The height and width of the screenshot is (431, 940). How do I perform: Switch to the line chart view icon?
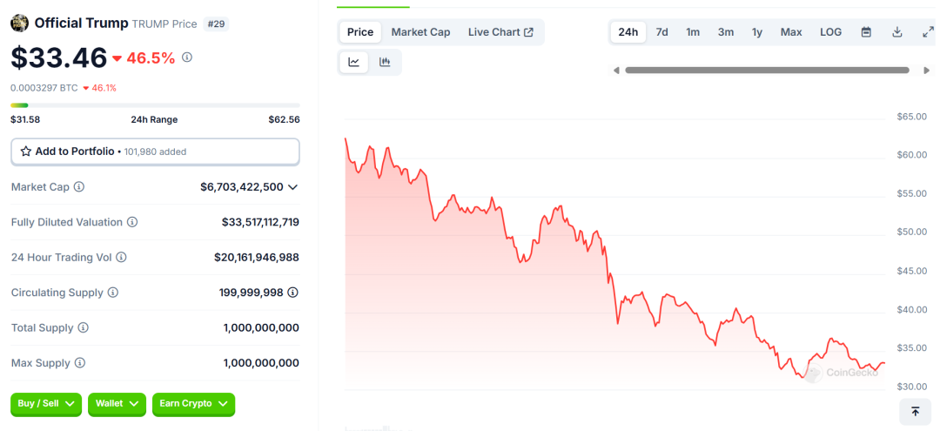coord(354,62)
